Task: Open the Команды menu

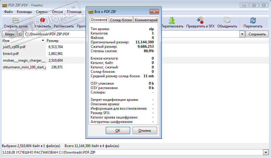Action: pos(24,12)
